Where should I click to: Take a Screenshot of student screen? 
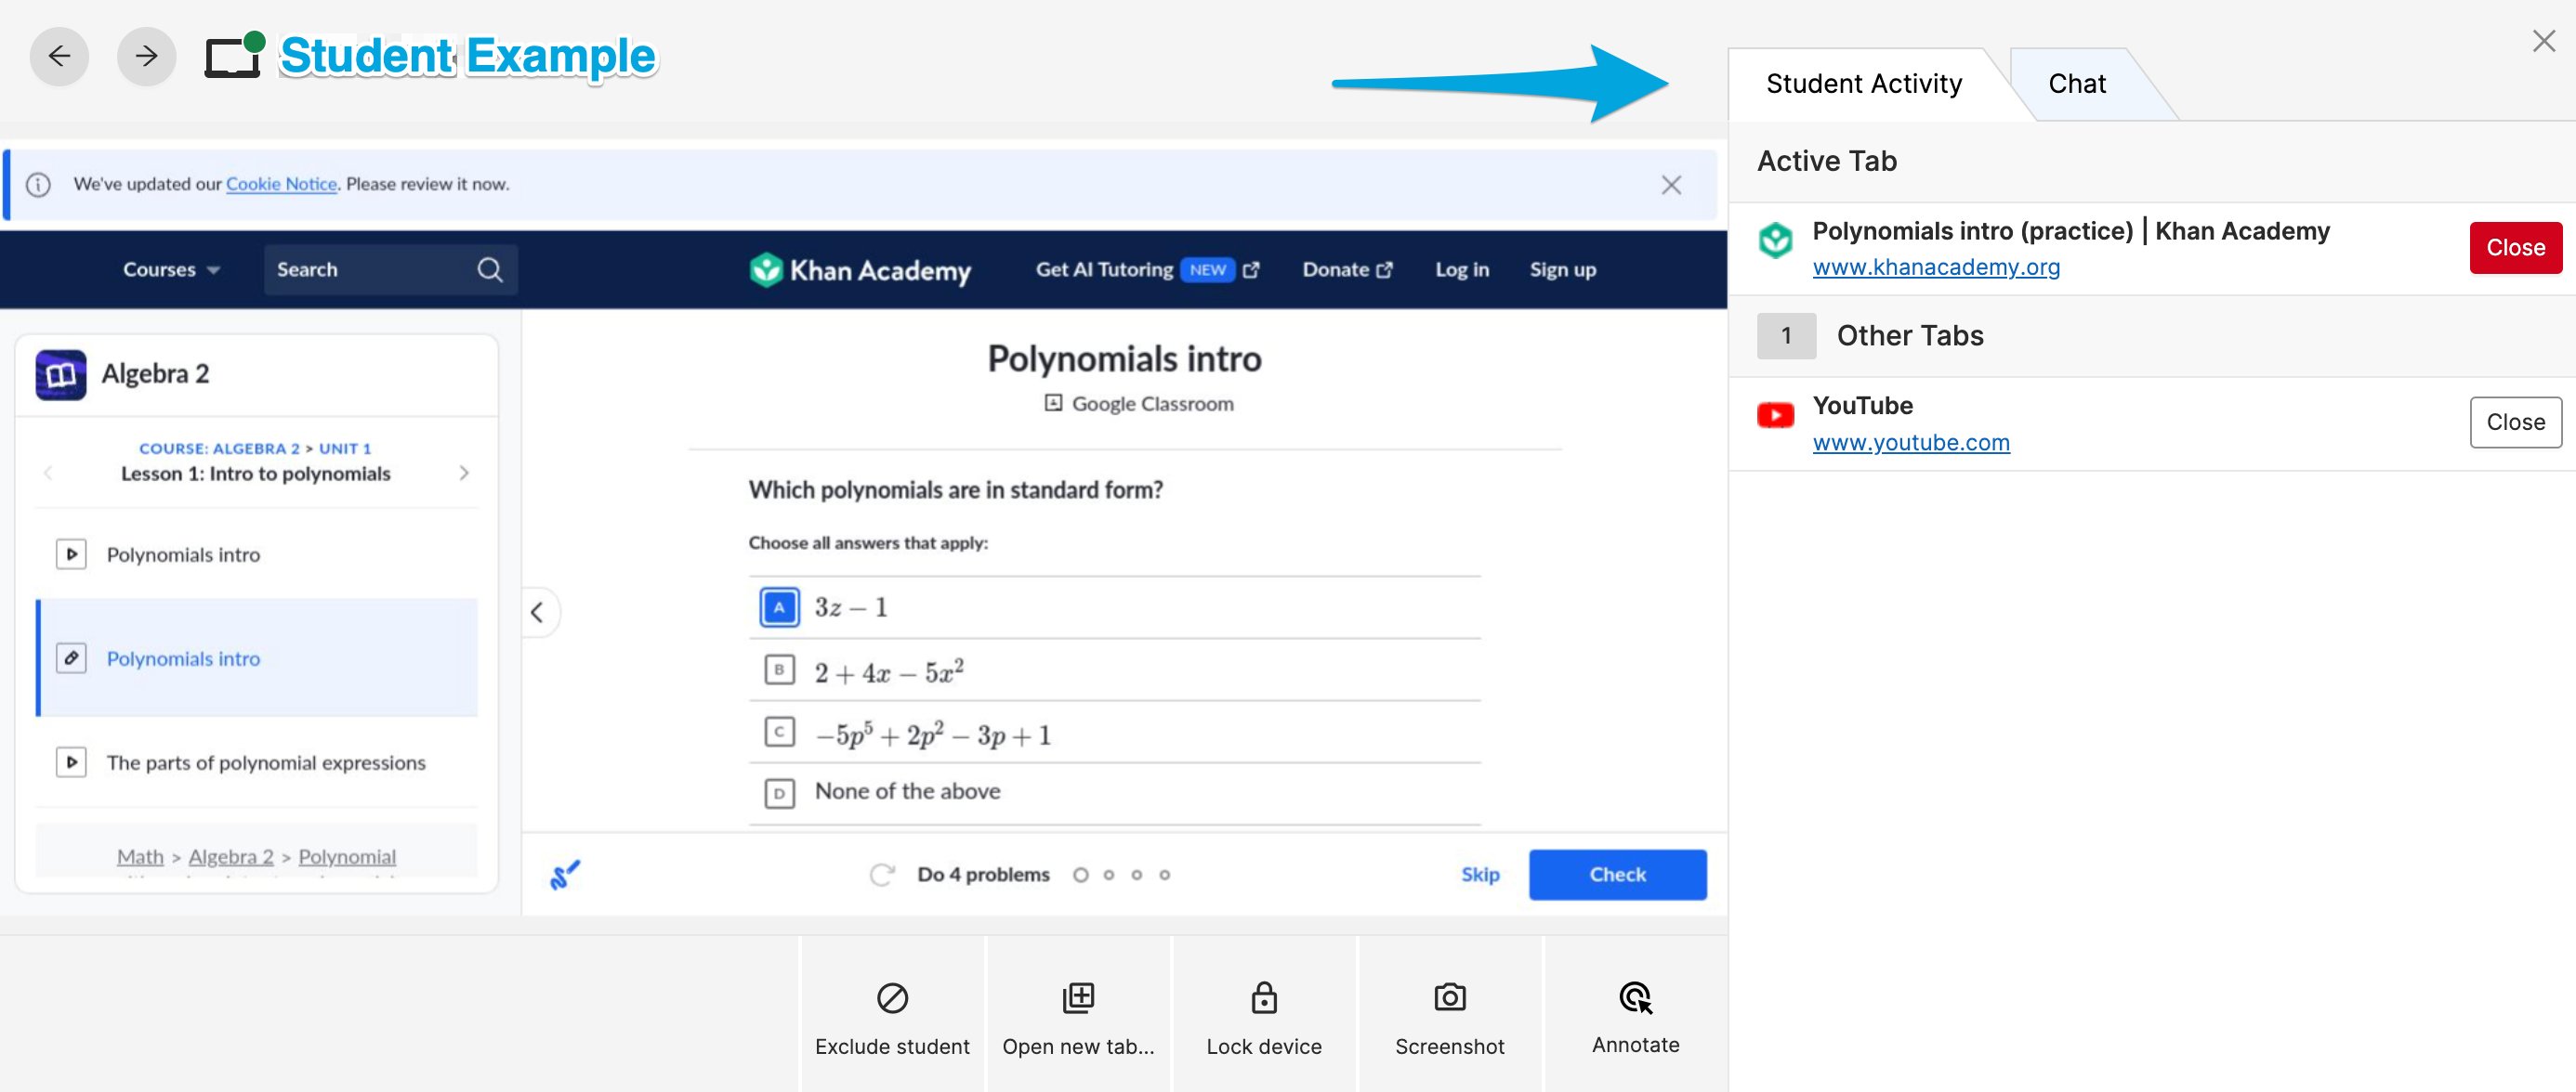coord(1450,1015)
